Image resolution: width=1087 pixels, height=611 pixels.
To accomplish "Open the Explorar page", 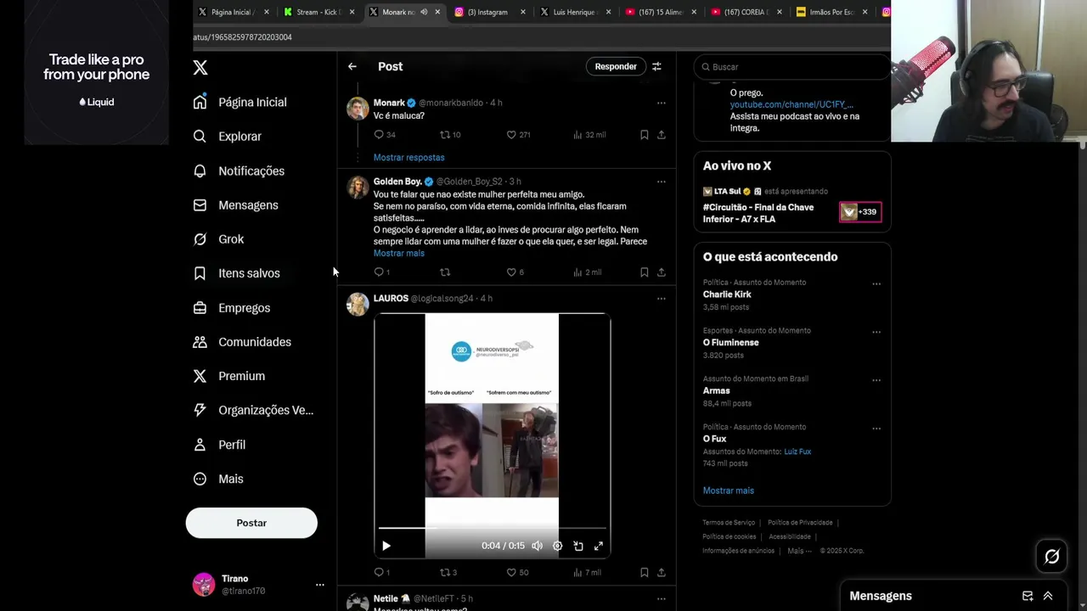I will [x=228, y=136].
